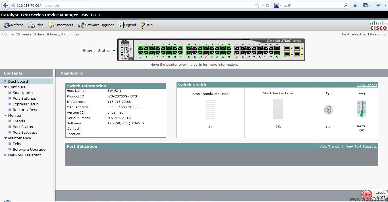Viewport: 388px width, 202px height.
Task: Open Restart / Reset in the sidebar
Action: (26, 110)
